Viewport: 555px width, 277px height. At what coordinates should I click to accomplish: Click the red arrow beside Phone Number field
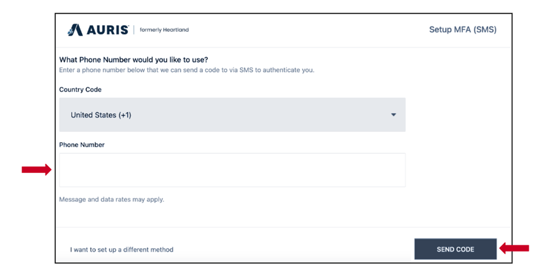(36, 170)
